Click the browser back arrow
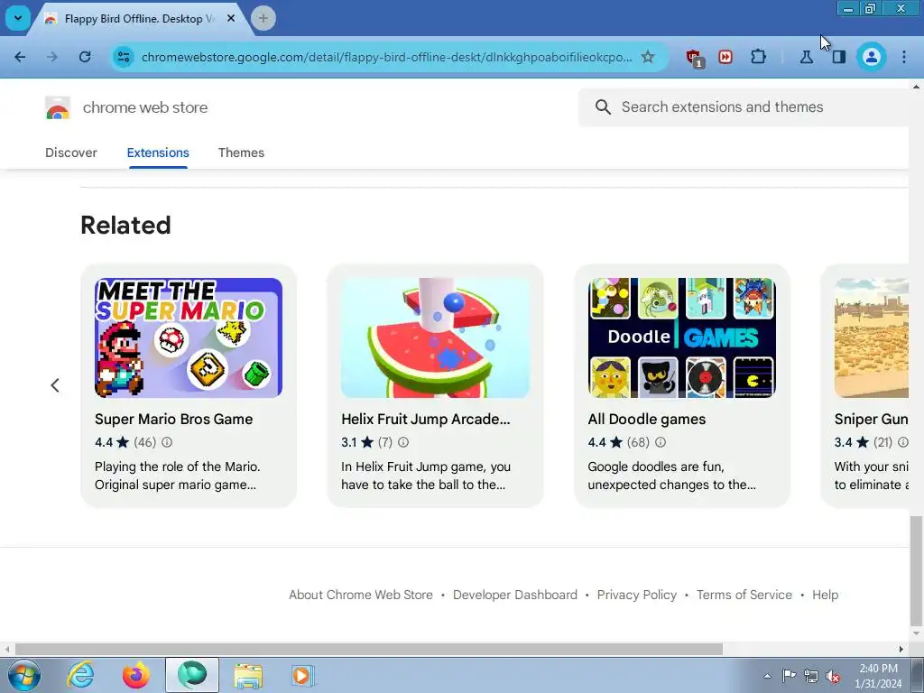The image size is (924, 693). coord(20,57)
